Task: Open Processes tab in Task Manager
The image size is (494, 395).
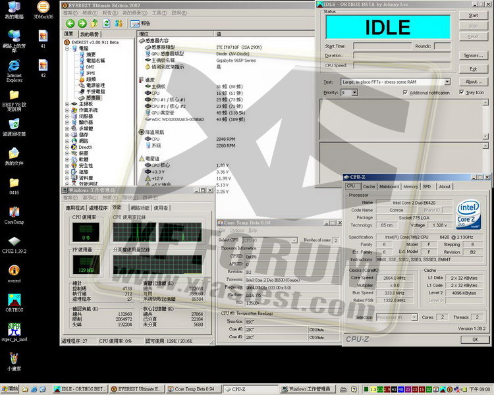Action: 98,208
